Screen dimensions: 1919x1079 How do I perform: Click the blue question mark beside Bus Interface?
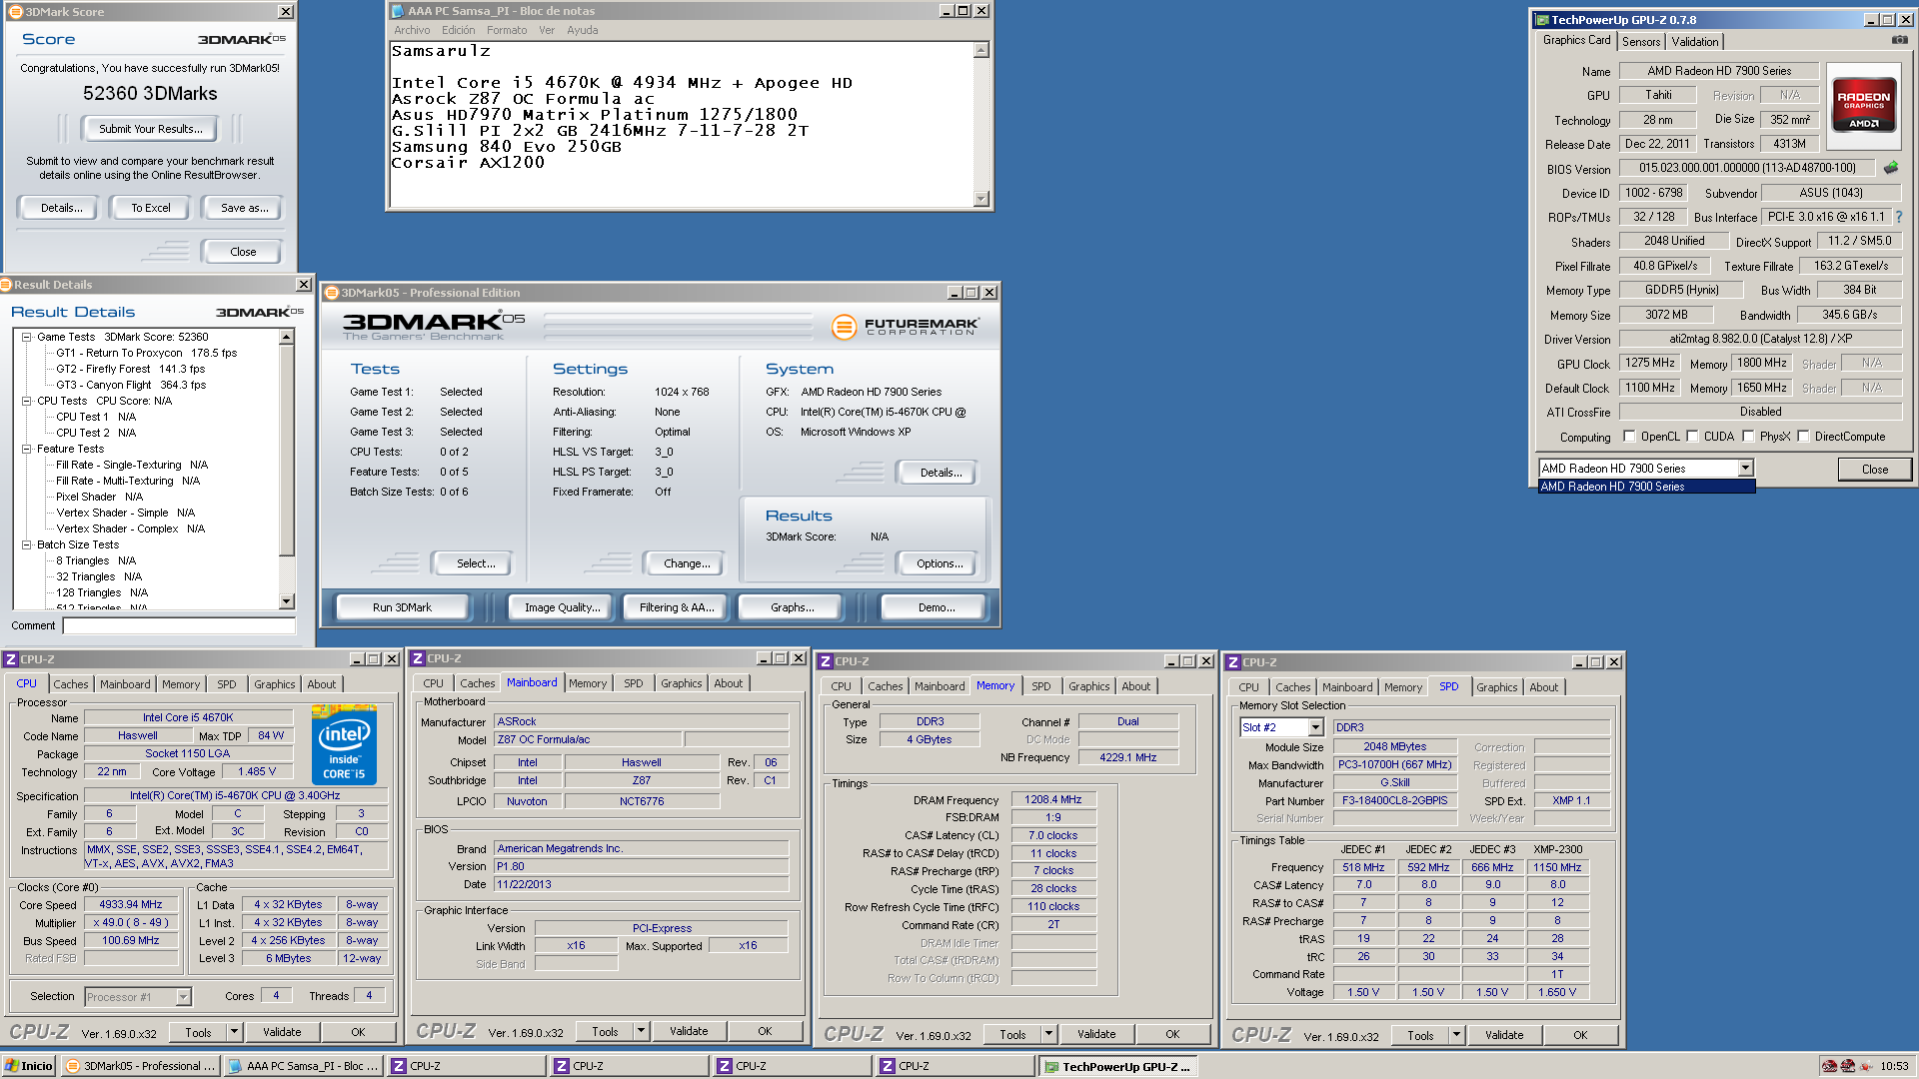(1899, 217)
